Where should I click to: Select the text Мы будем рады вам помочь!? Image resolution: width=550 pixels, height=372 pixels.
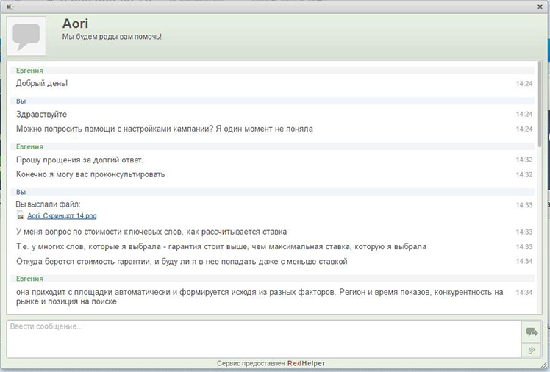point(112,37)
